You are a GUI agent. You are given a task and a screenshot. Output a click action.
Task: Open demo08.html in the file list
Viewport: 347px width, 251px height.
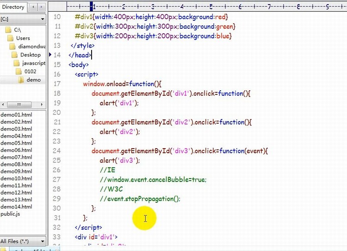(16, 164)
